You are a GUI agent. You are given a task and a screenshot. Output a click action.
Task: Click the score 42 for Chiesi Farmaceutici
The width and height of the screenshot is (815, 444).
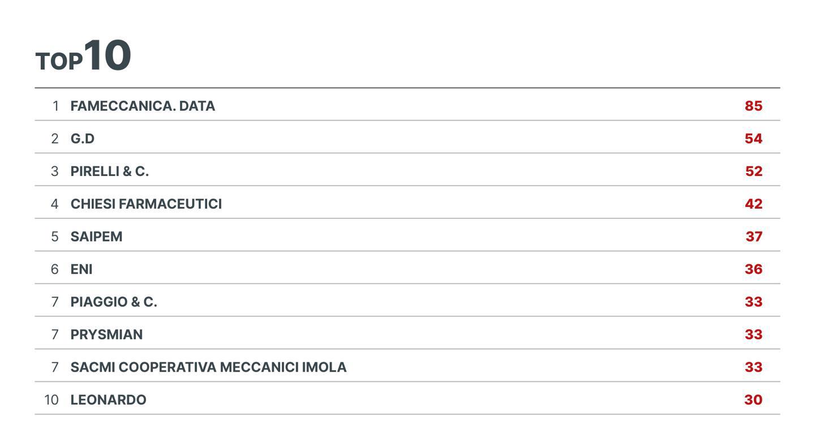(753, 204)
